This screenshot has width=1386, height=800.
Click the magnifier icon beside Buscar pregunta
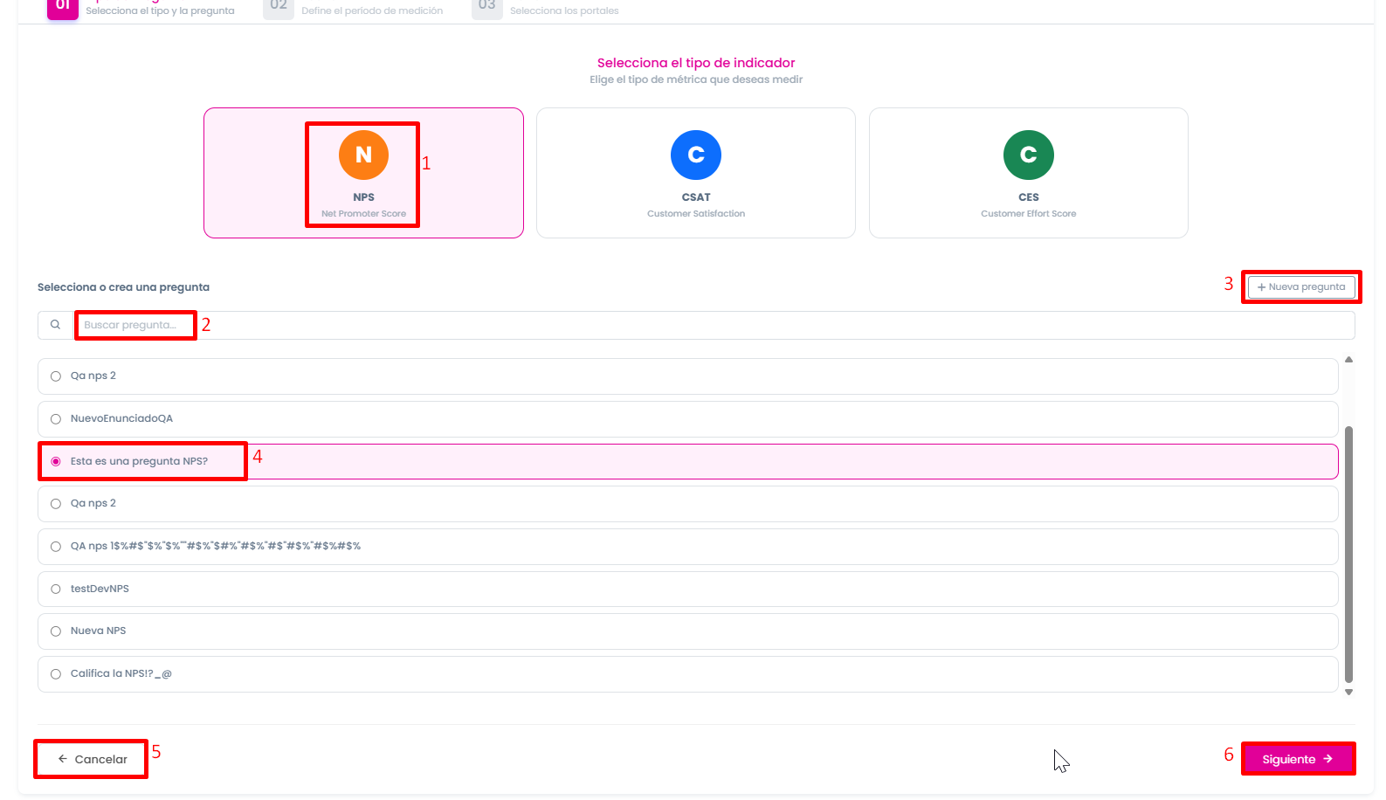coord(55,325)
